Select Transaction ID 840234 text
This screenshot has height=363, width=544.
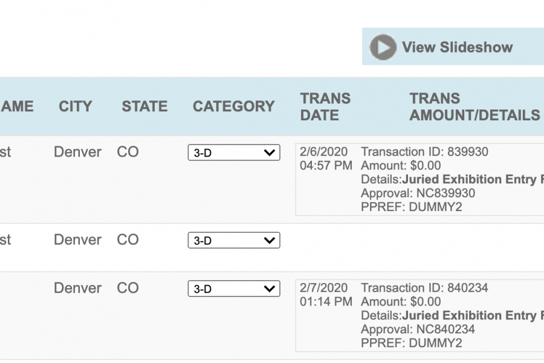pos(425,288)
